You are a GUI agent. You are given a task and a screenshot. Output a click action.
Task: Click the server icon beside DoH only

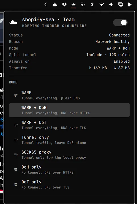click(15, 170)
